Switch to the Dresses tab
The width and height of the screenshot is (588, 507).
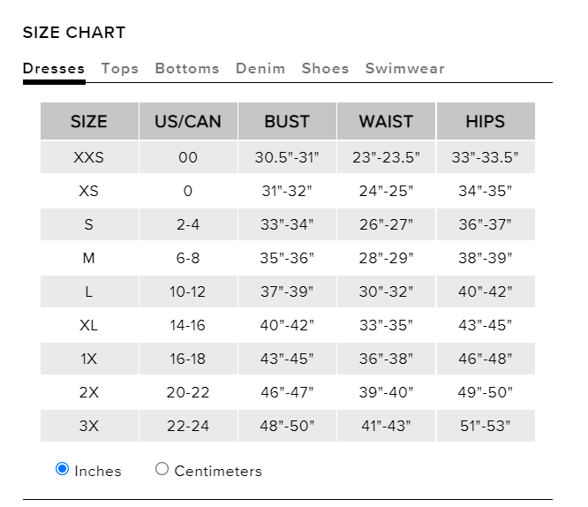coord(54,69)
